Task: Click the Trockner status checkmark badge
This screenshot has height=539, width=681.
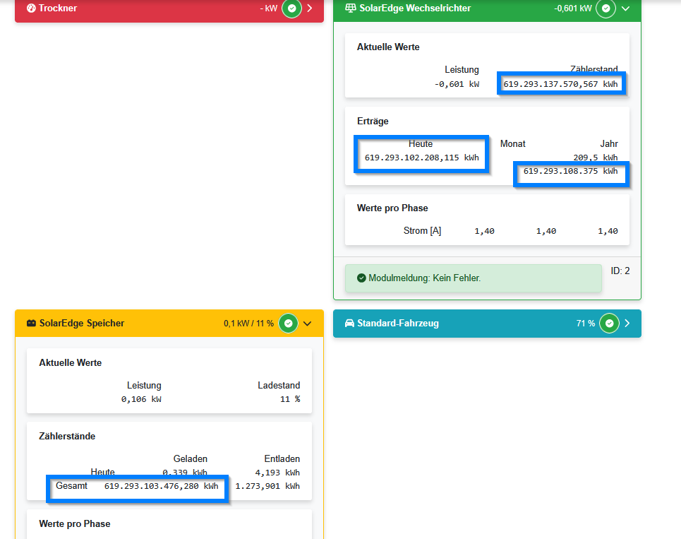Action: 291,8
